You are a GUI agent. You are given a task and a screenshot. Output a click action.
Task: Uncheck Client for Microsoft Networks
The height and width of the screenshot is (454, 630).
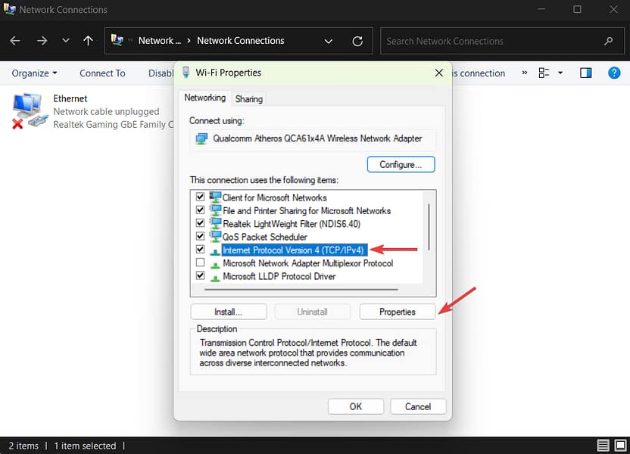tap(200, 197)
